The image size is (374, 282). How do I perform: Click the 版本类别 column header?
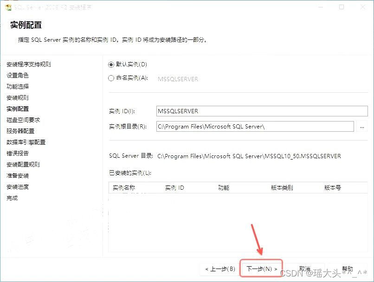point(282,187)
